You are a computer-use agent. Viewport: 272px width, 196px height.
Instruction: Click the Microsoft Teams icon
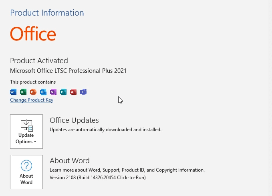[83, 92]
